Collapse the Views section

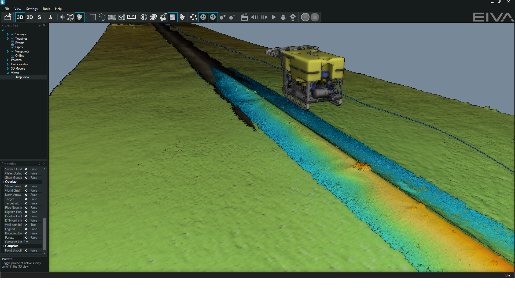[x=8, y=73]
